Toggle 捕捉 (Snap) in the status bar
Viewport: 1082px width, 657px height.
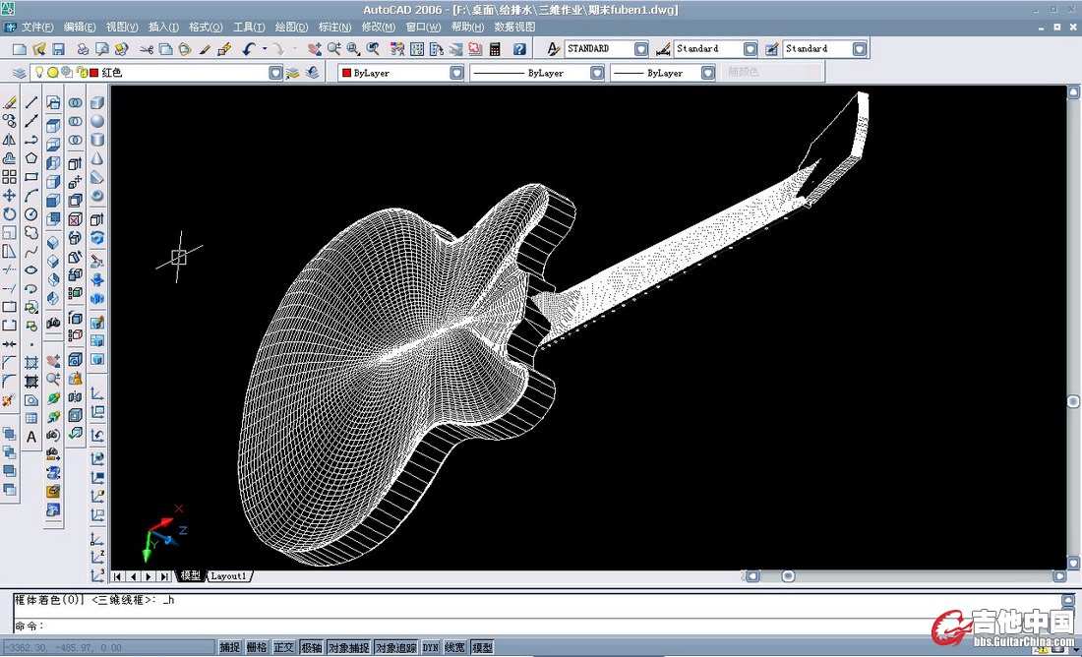230,648
